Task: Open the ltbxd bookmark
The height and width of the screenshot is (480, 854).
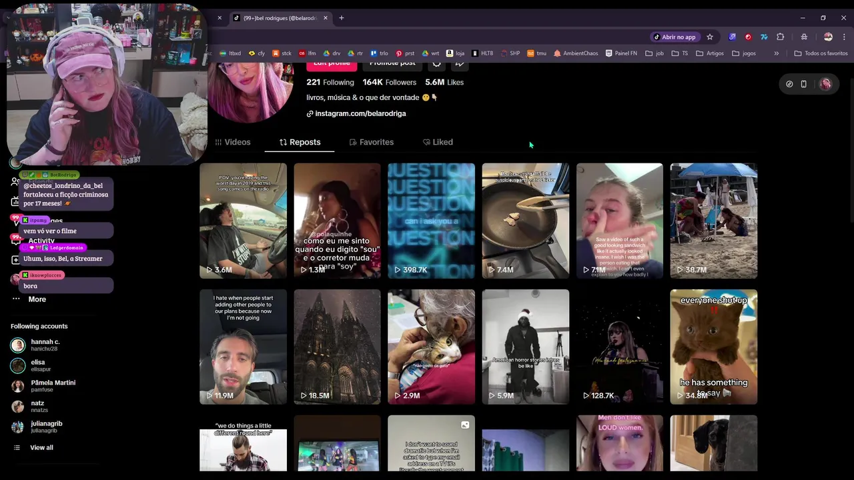Action: pos(231,53)
